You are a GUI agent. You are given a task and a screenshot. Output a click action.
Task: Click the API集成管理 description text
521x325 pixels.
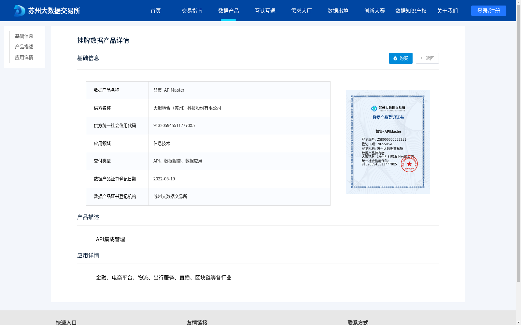click(110, 239)
